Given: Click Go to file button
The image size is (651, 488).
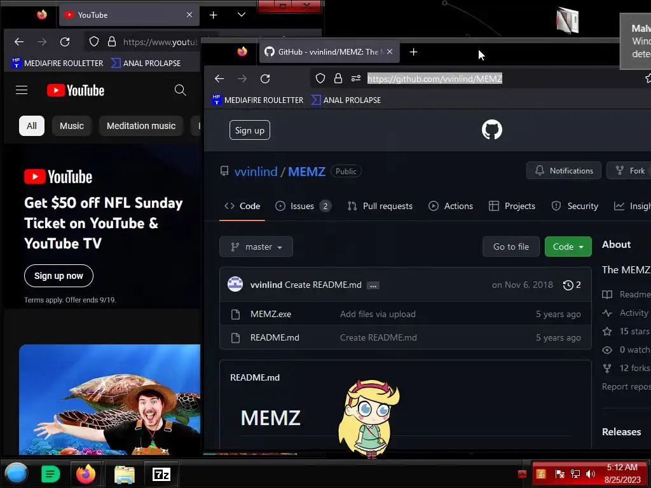Looking at the screenshot, I should 511,247.
